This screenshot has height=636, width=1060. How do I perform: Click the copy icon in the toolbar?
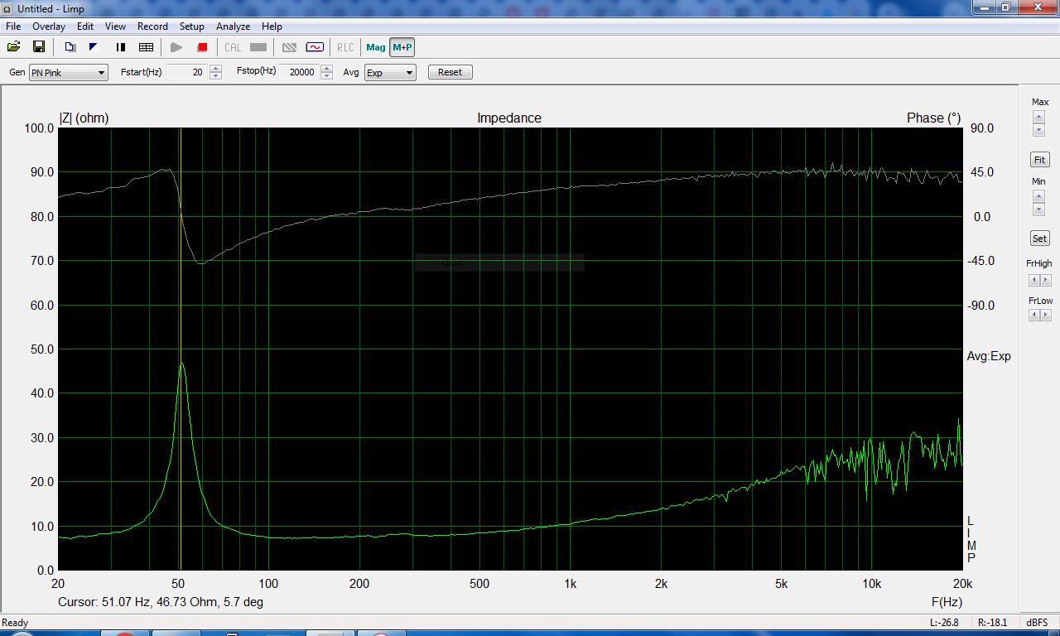pos(70,47)
